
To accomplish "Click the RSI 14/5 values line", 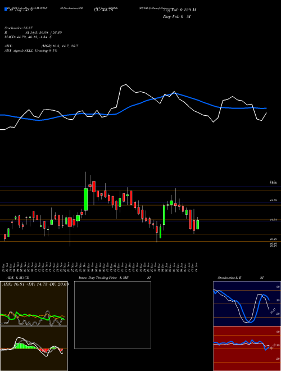I will coord(33,33).
